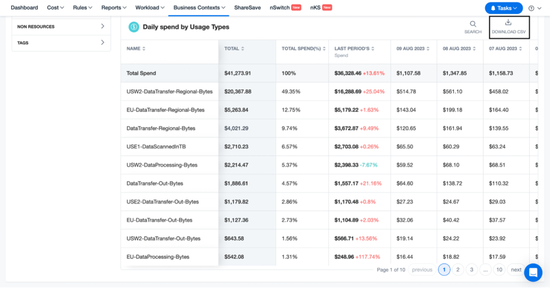The width and height of the screenshot is (550, 288).
Task: Expand the TAGS section
Action: pyautogui.click(x=61, y=43)
